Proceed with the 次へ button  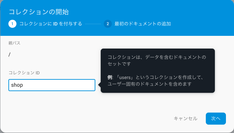click(216, 119)
